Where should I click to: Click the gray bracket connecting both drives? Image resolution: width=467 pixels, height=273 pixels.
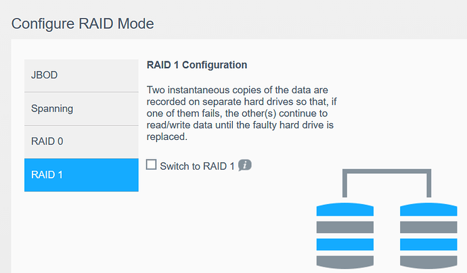[386, 174]
